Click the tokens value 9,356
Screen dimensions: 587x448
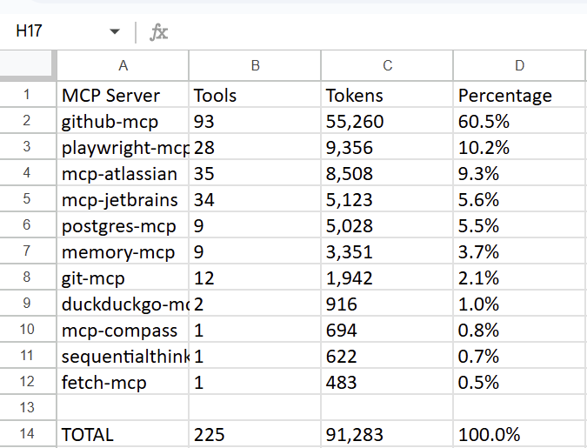[387, 147]
